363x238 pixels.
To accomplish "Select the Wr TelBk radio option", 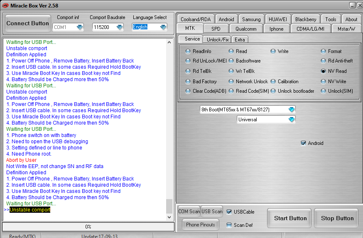I will [x=231, y=71].
